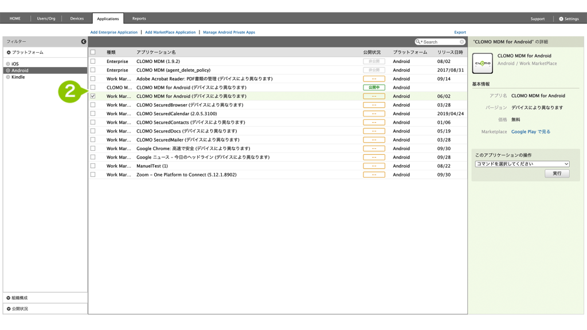This screenshot has height=330, width=587.
Task: Check the ManuelTest row checkbox
Action: point(93,166)
